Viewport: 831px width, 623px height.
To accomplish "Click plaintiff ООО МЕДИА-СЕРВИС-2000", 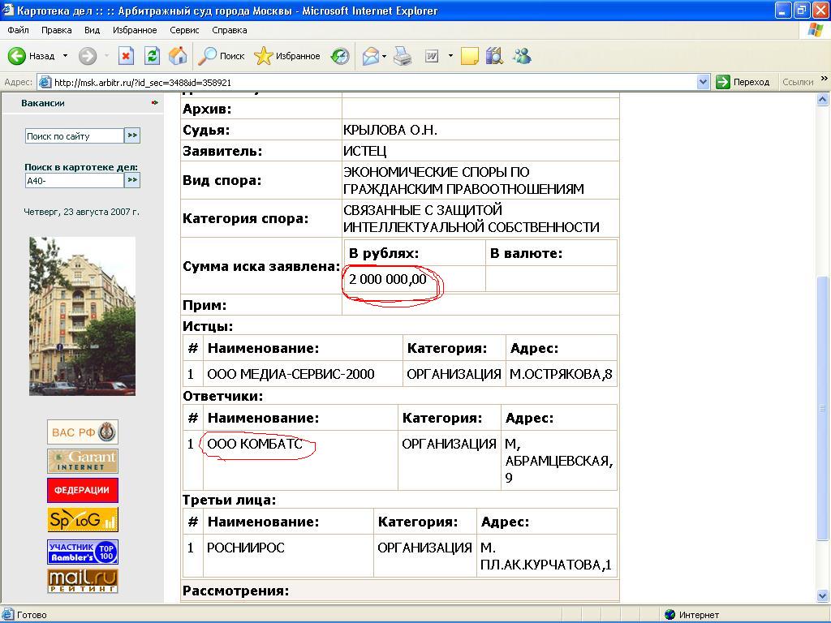I will 291,375.
